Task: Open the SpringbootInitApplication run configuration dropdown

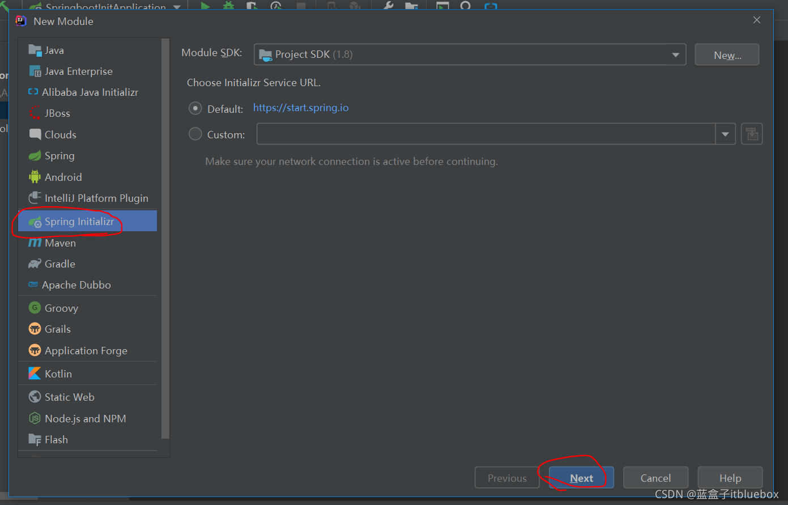Action: point(105,6)
